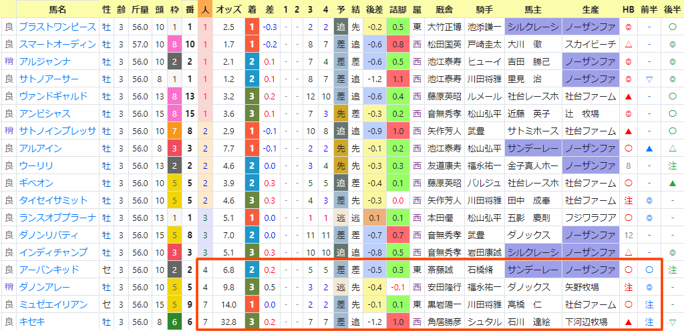Open the スマートオーディン horse link
The image size is (684, 331).
coord(57,45)
